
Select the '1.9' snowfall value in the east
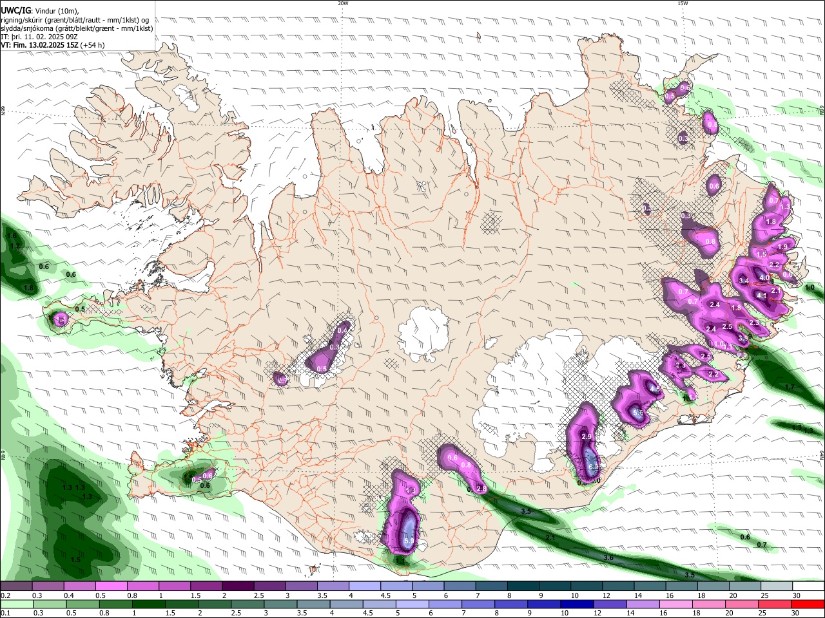[x=783, y=247]
